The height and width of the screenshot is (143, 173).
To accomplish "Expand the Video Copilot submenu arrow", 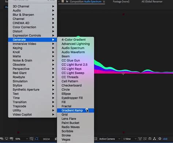I will click(53, 115).
